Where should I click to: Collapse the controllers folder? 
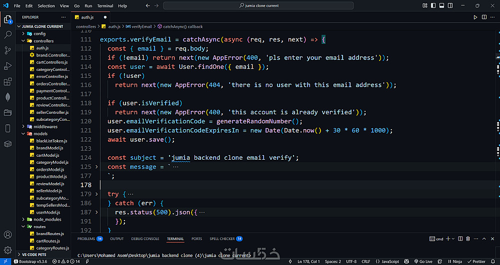pos(43,41)
